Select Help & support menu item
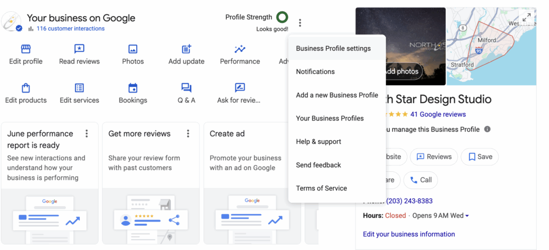Screen dimensions: 549x250 pyautogui.click(x=337, y=142)
